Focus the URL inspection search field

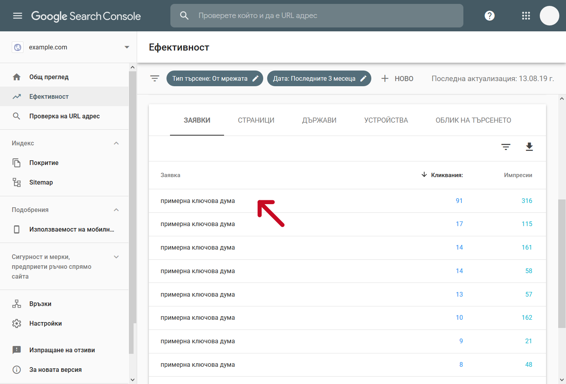pyautogui.click(x=317, y=16)
